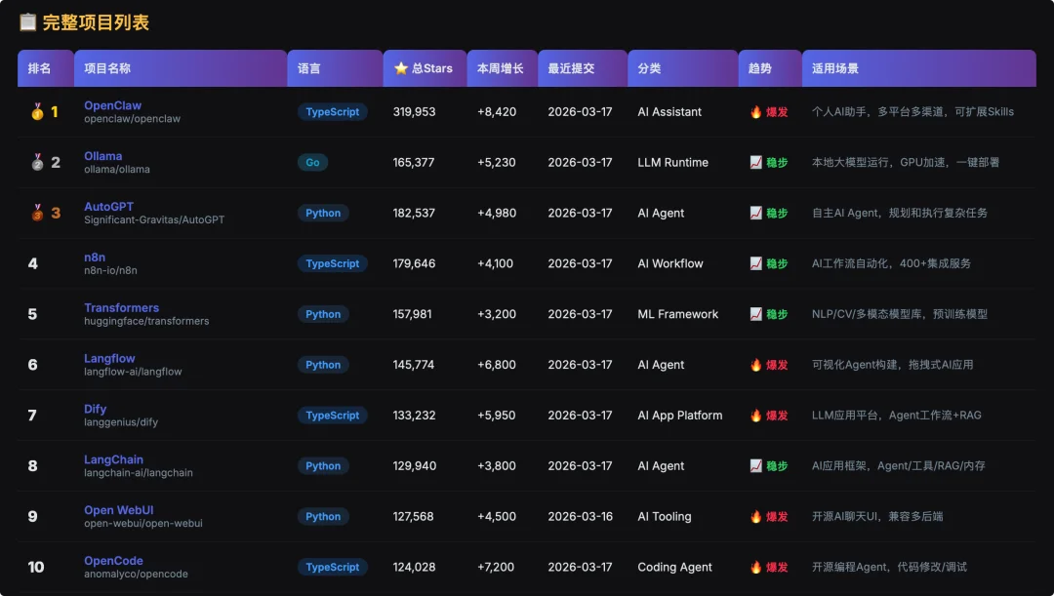Click the fire trend icon in OpenCode row
The width and height of the screenshot is (1054, 596).
pos(755,568)
